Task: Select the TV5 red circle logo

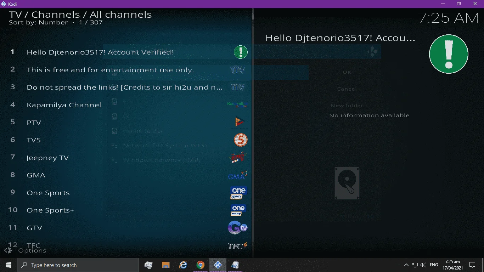Action: (241, 140)
